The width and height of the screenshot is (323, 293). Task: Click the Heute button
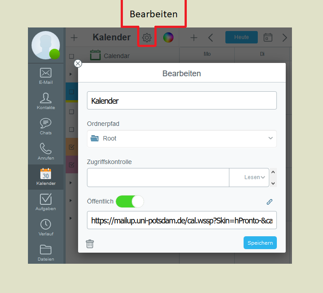click(241, 37)
